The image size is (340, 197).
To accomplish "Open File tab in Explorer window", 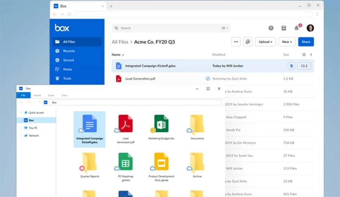I will 23,95.
